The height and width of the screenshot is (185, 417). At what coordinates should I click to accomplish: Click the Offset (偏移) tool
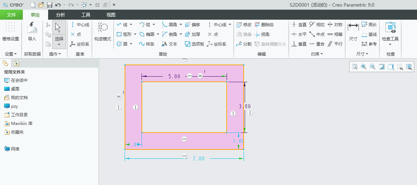click(x=192, y=25)
